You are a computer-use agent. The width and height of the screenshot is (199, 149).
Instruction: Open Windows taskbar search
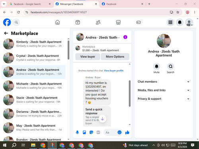click(14, 145)
